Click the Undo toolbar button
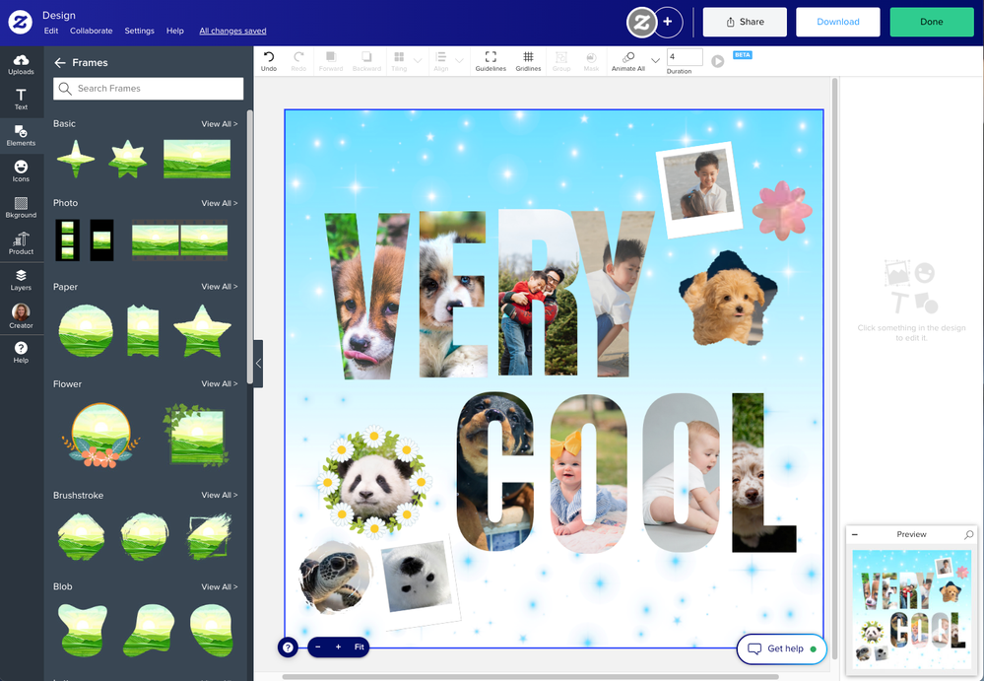 click(269, 61)
